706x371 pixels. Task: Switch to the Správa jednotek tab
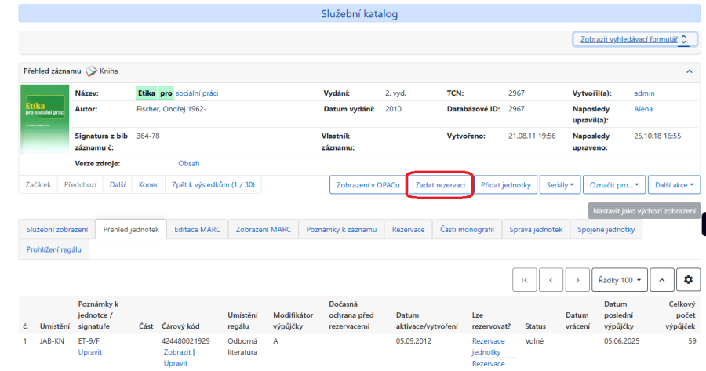point(537,229)
